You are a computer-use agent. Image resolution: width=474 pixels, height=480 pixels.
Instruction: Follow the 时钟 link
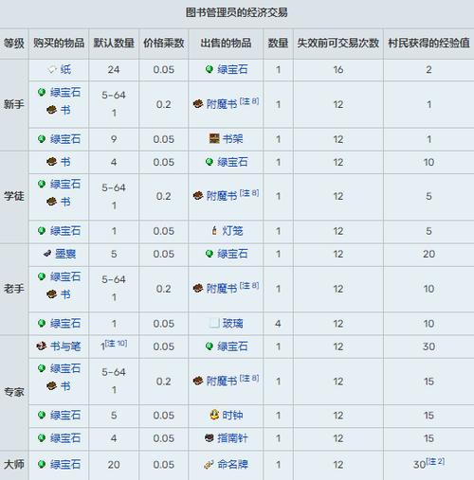[x=232, y=415]
